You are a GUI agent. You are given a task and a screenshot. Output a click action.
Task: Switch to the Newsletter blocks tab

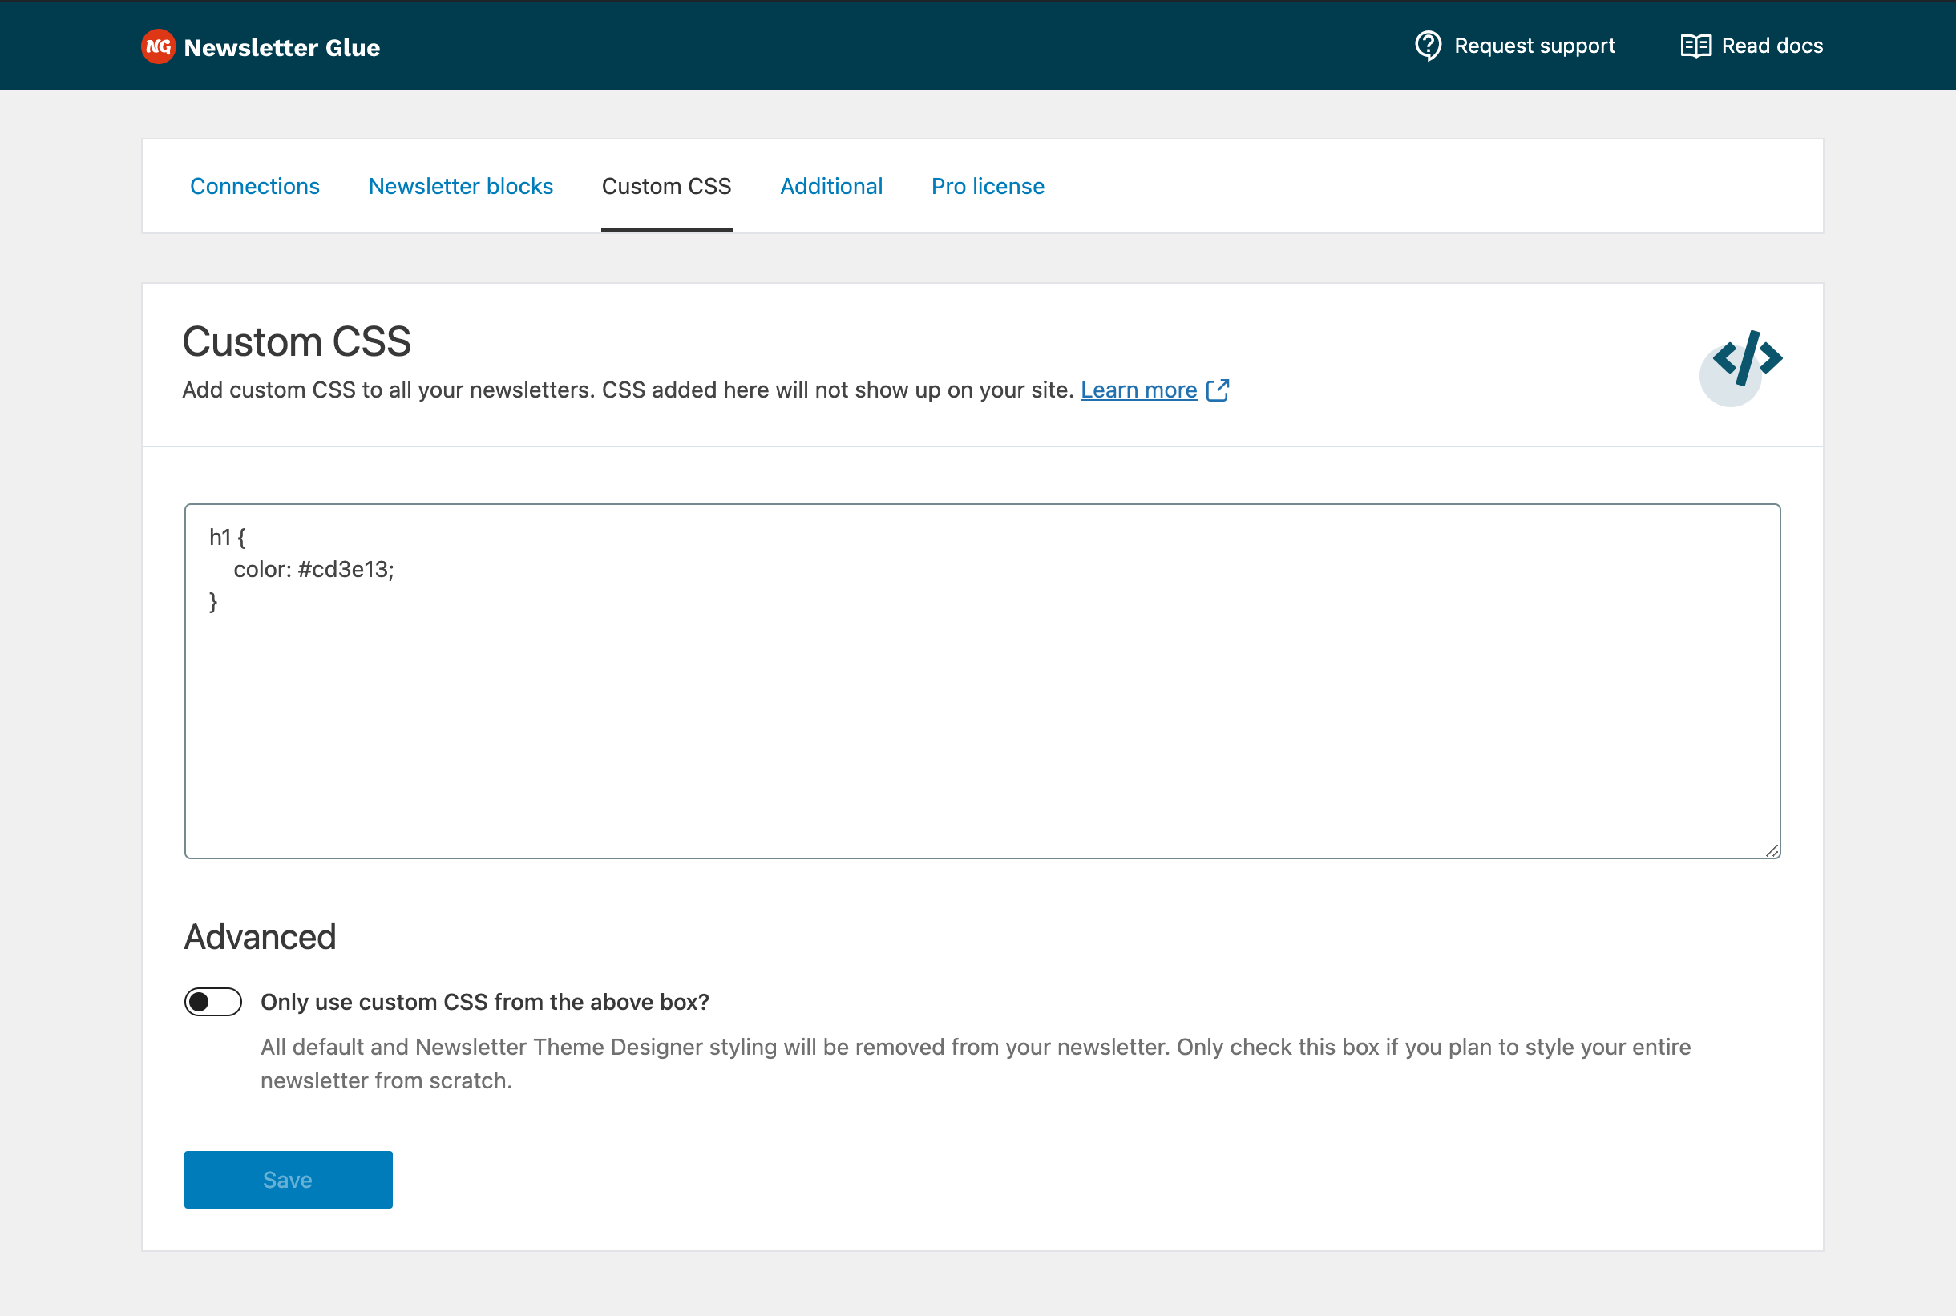(461, 186)
